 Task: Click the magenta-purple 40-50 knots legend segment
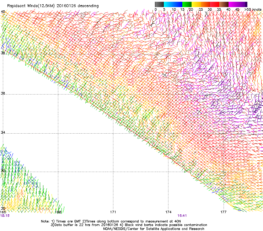(238, 4)
